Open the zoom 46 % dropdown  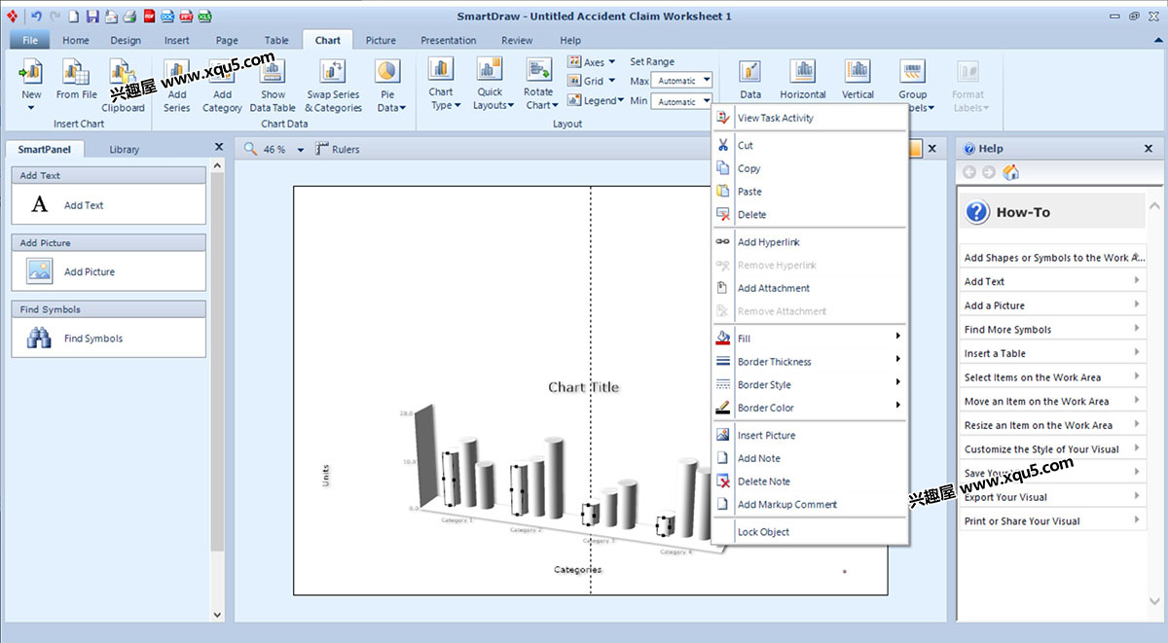(x=301, y=150)
